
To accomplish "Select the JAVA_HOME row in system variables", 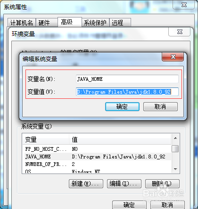I will pyautogui.click(x=97, y=157).
